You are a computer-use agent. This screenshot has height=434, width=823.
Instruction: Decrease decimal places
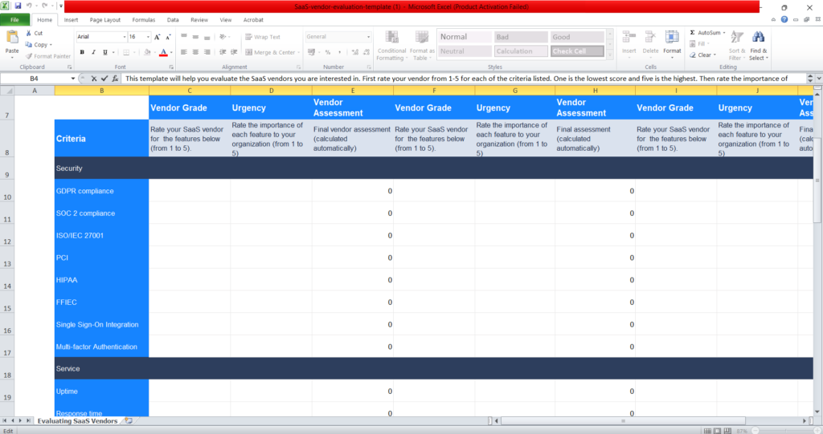pos(366,52)
